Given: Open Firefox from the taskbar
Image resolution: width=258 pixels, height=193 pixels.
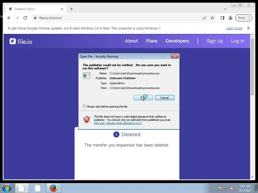Looking at the screenshot, I should (54, 188).
